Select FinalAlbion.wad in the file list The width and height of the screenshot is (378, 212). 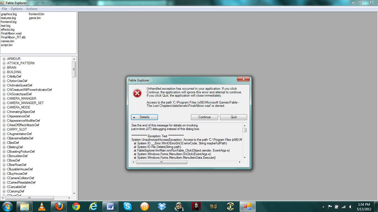11,33
